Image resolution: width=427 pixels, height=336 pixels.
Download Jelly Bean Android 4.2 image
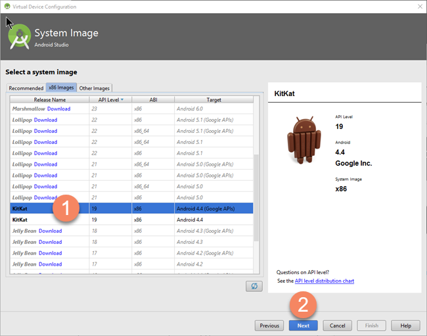click(x=51, y=264)
